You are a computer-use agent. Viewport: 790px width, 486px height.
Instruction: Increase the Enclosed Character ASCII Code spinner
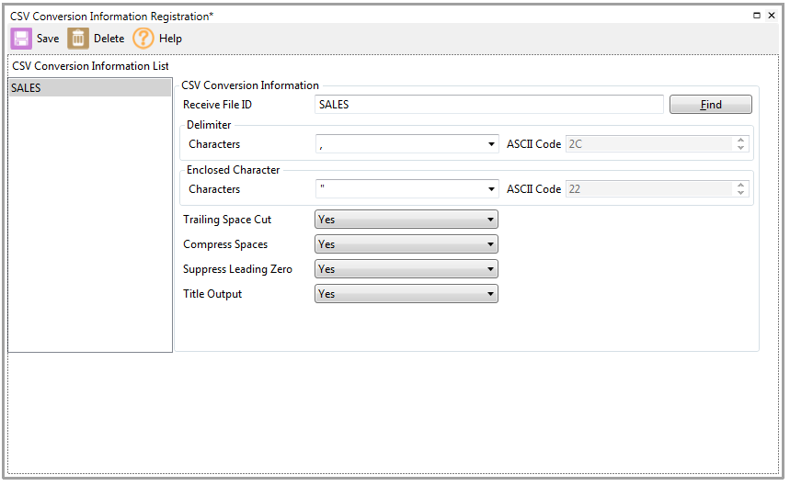[740, 186]
